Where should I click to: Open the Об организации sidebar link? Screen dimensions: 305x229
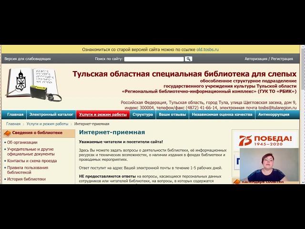pos(22,142)
